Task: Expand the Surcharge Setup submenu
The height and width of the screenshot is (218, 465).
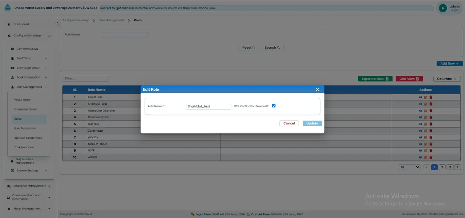Action: tap(46, 68)
